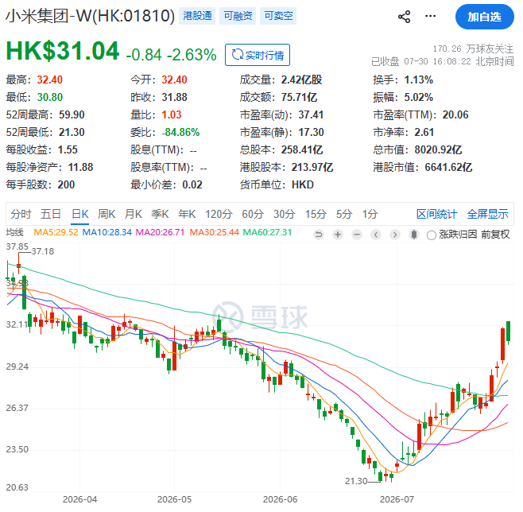Switch to 分时 chart tab
This screenshot has height=512, width=523.
tap(21, 214)
